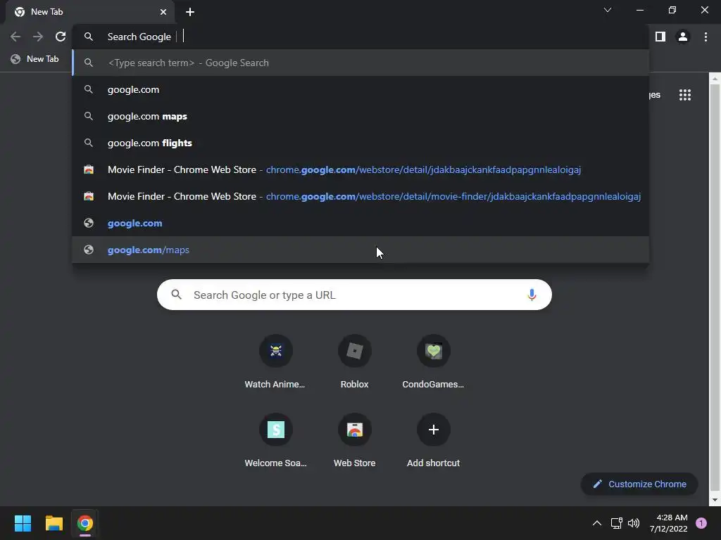Click the page scrollbar down arrow
This screenshot has height=540, width=721.
[715, 500]
